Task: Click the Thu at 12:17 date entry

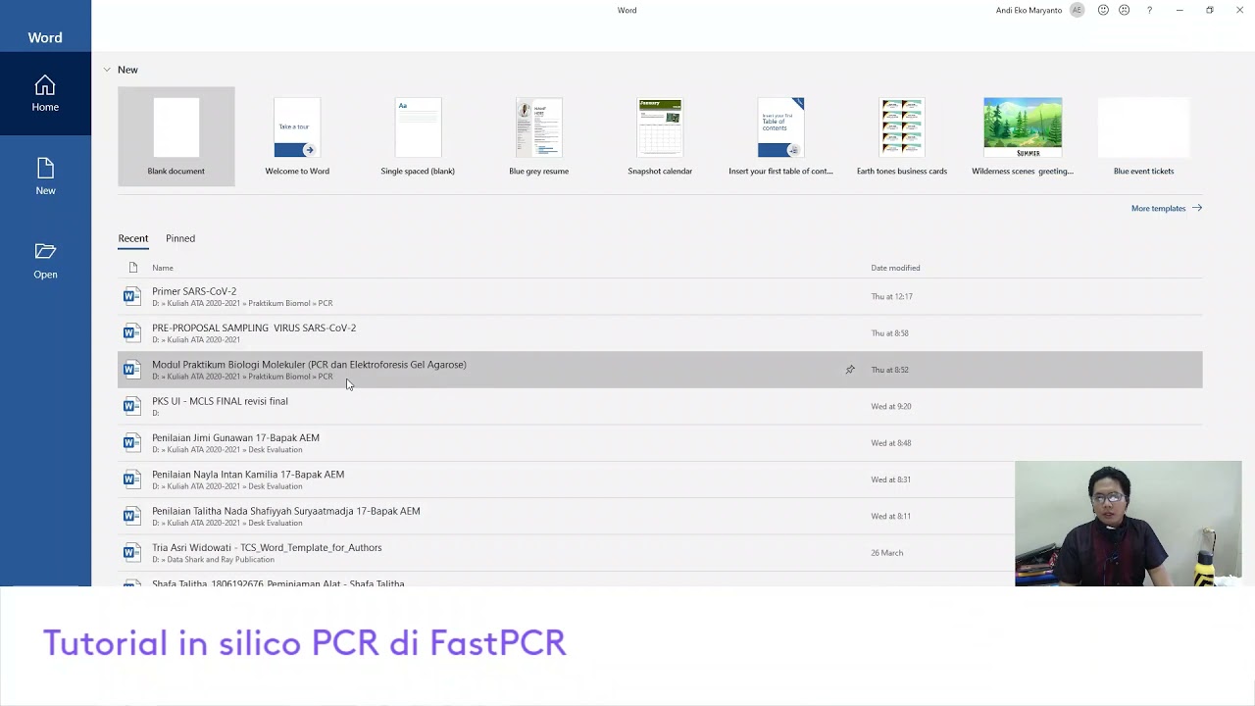Action: (x=891, y=296)
